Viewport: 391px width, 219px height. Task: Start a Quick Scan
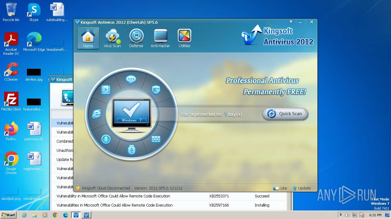tap(285, 114)
